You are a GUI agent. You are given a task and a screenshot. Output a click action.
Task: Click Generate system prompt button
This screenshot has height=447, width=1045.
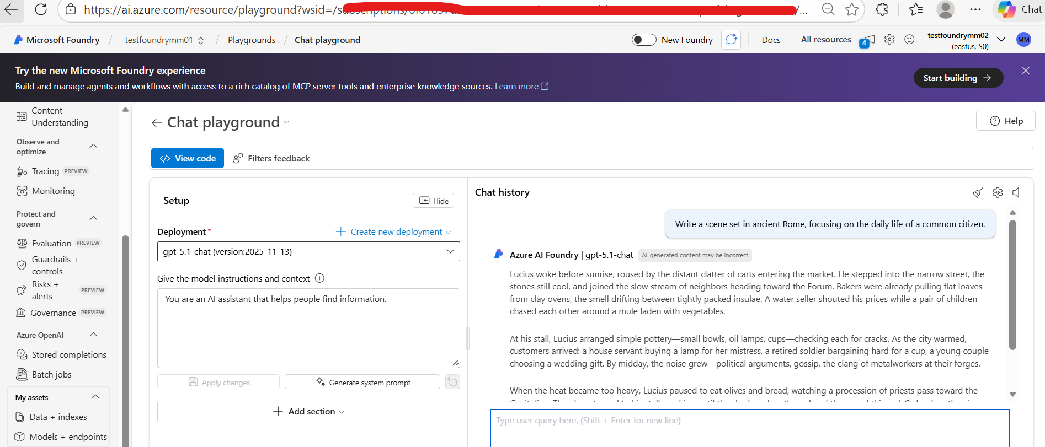(362, 382)
